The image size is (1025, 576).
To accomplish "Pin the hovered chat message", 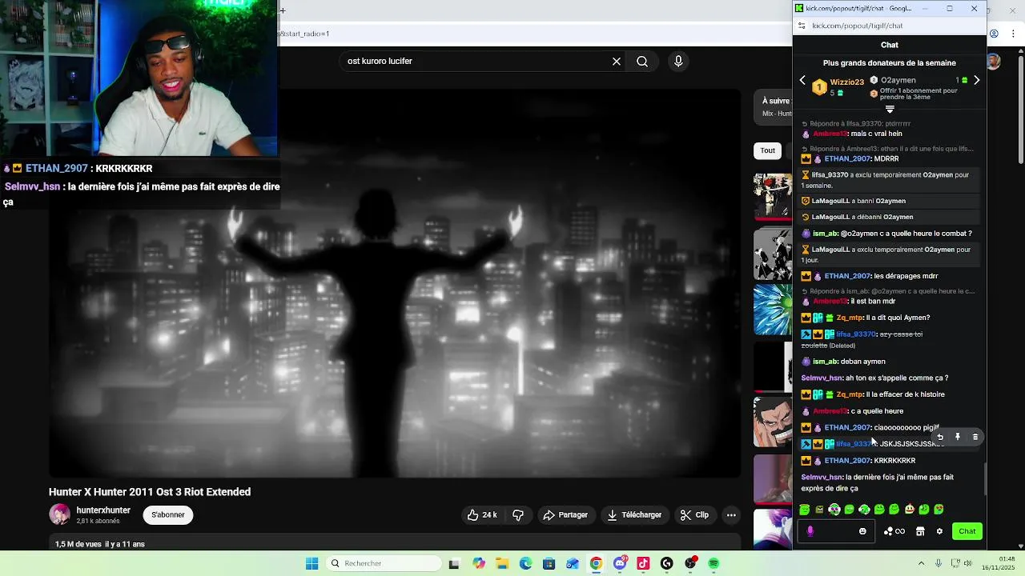I will [958, 437].
